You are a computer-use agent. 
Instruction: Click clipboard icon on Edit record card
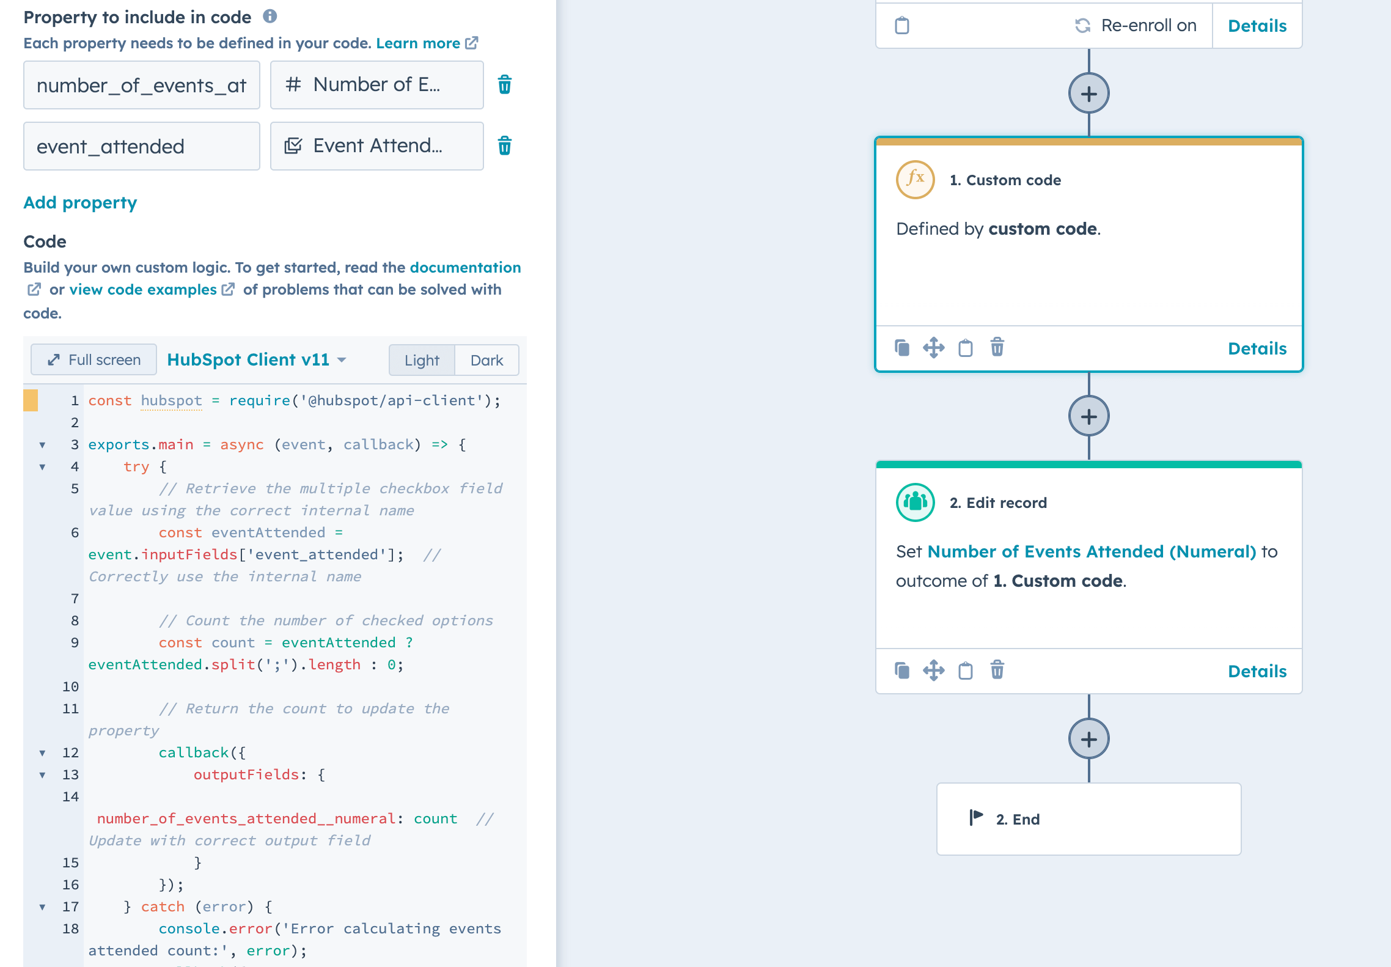click(x=965, y=671)
